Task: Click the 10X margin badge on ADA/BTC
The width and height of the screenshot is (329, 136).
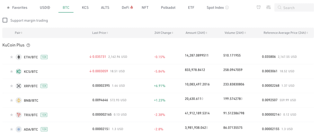Action: tap(44, 129)
